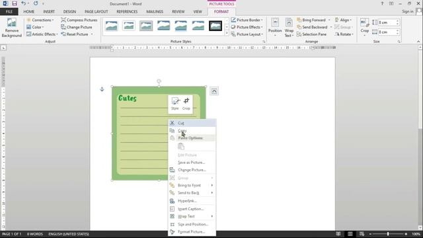Image resolution: width=423 pixels, height=238 pixels.
Task: Open Send to Back submenu
Action: (x=192, y=193)
